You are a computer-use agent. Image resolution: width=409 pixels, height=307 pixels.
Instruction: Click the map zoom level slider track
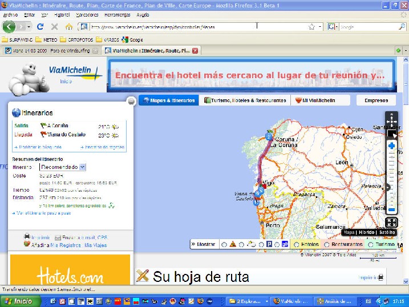click(x=391, y=179)
